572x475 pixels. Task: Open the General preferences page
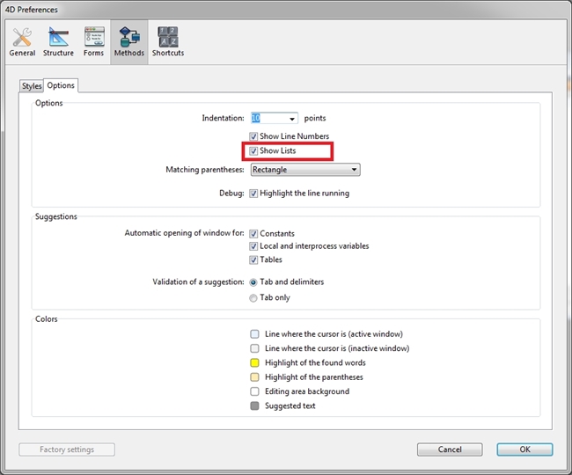pos(22,42)
